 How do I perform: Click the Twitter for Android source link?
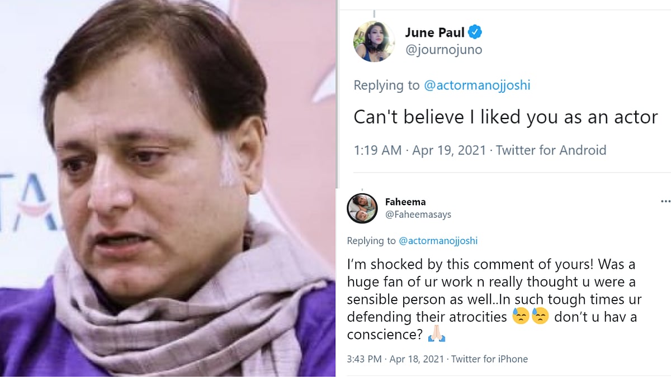point(551,150)
